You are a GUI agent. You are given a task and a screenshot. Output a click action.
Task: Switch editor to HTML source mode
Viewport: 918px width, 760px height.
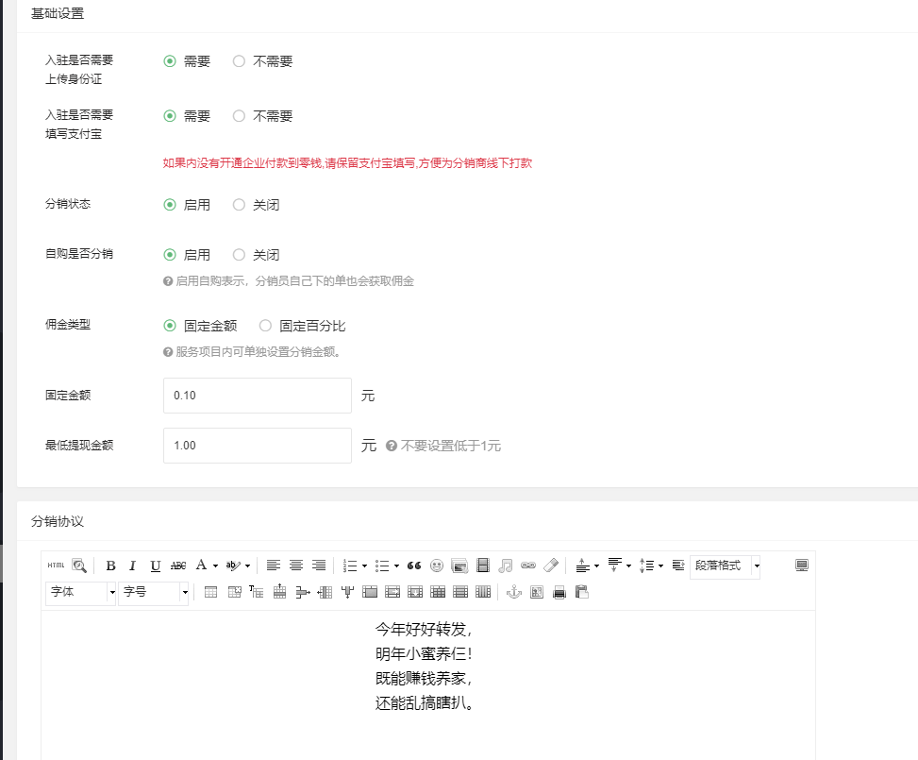57,566
